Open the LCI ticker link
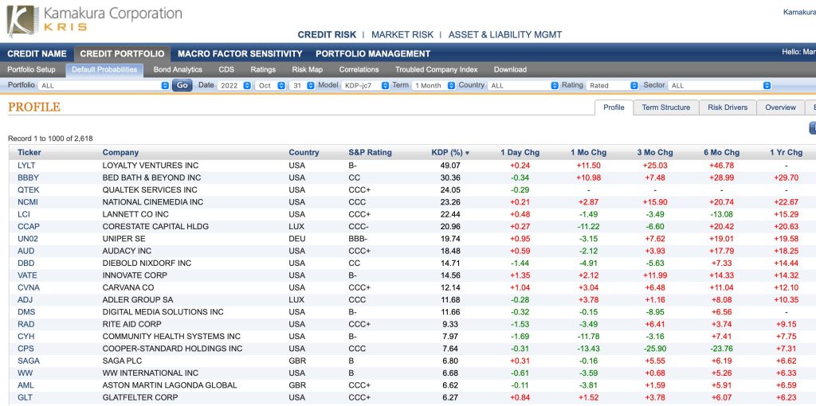The image size is (816, 406). (23, 214)
